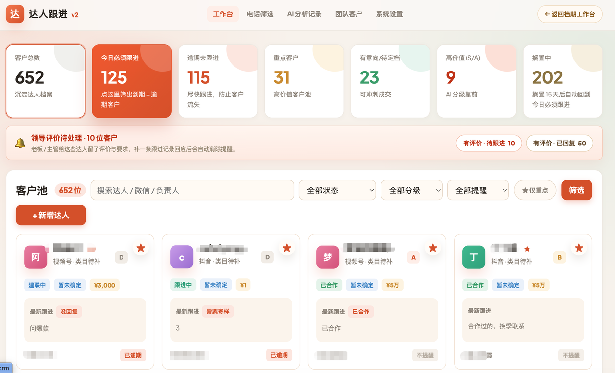This screenshot has height=373, width=615.
Task: Select the 有意向/待定档 23 stat card
Action: [390, 81]
